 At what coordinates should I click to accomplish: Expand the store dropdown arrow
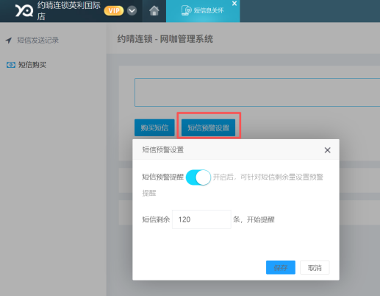(132, 11)
